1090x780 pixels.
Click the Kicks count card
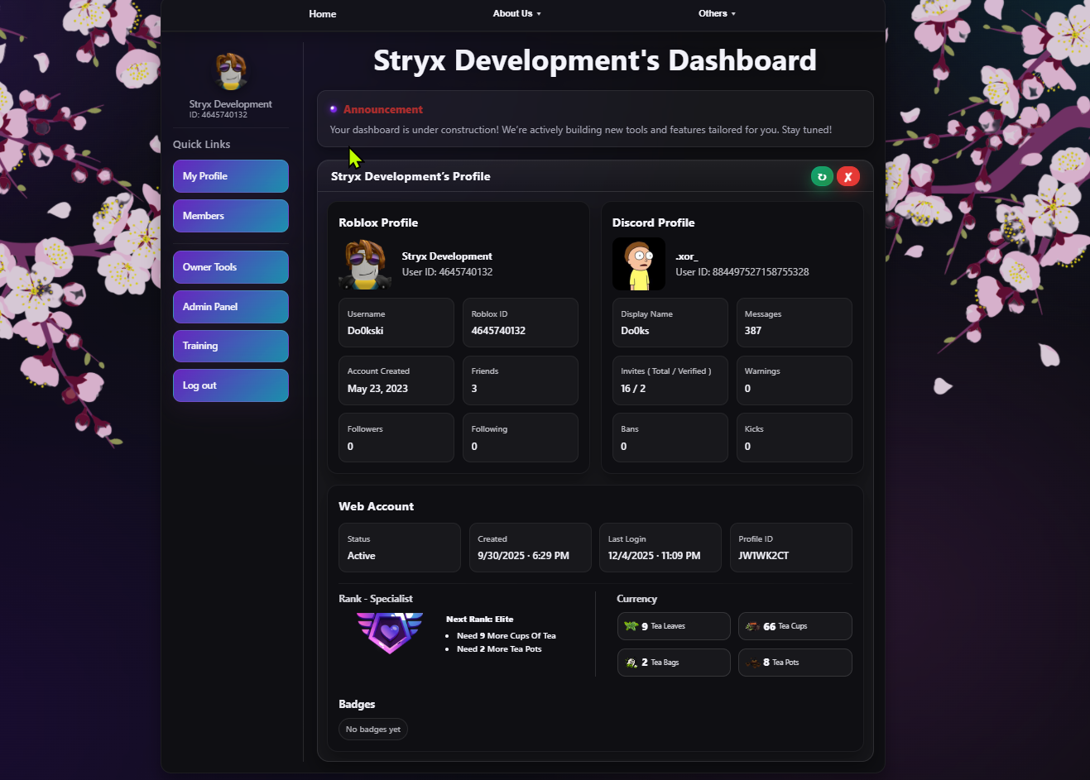tap(795, 438)
